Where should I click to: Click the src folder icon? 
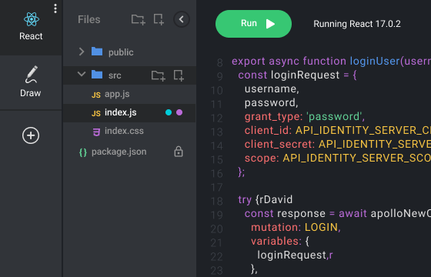pyautogui.click(x=97, y=75)
